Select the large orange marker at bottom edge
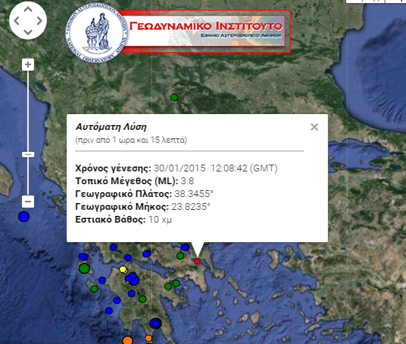 pyautogui.click(x=128, y=340)
